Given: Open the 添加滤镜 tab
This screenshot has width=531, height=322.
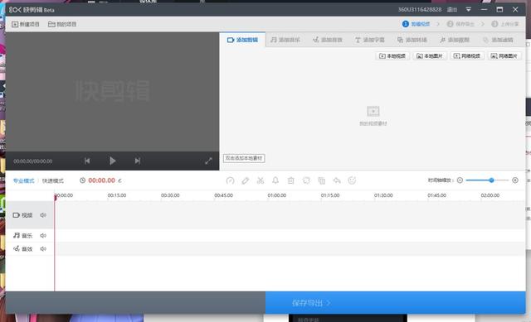Looking at the screenshot, I should point(498,40).
